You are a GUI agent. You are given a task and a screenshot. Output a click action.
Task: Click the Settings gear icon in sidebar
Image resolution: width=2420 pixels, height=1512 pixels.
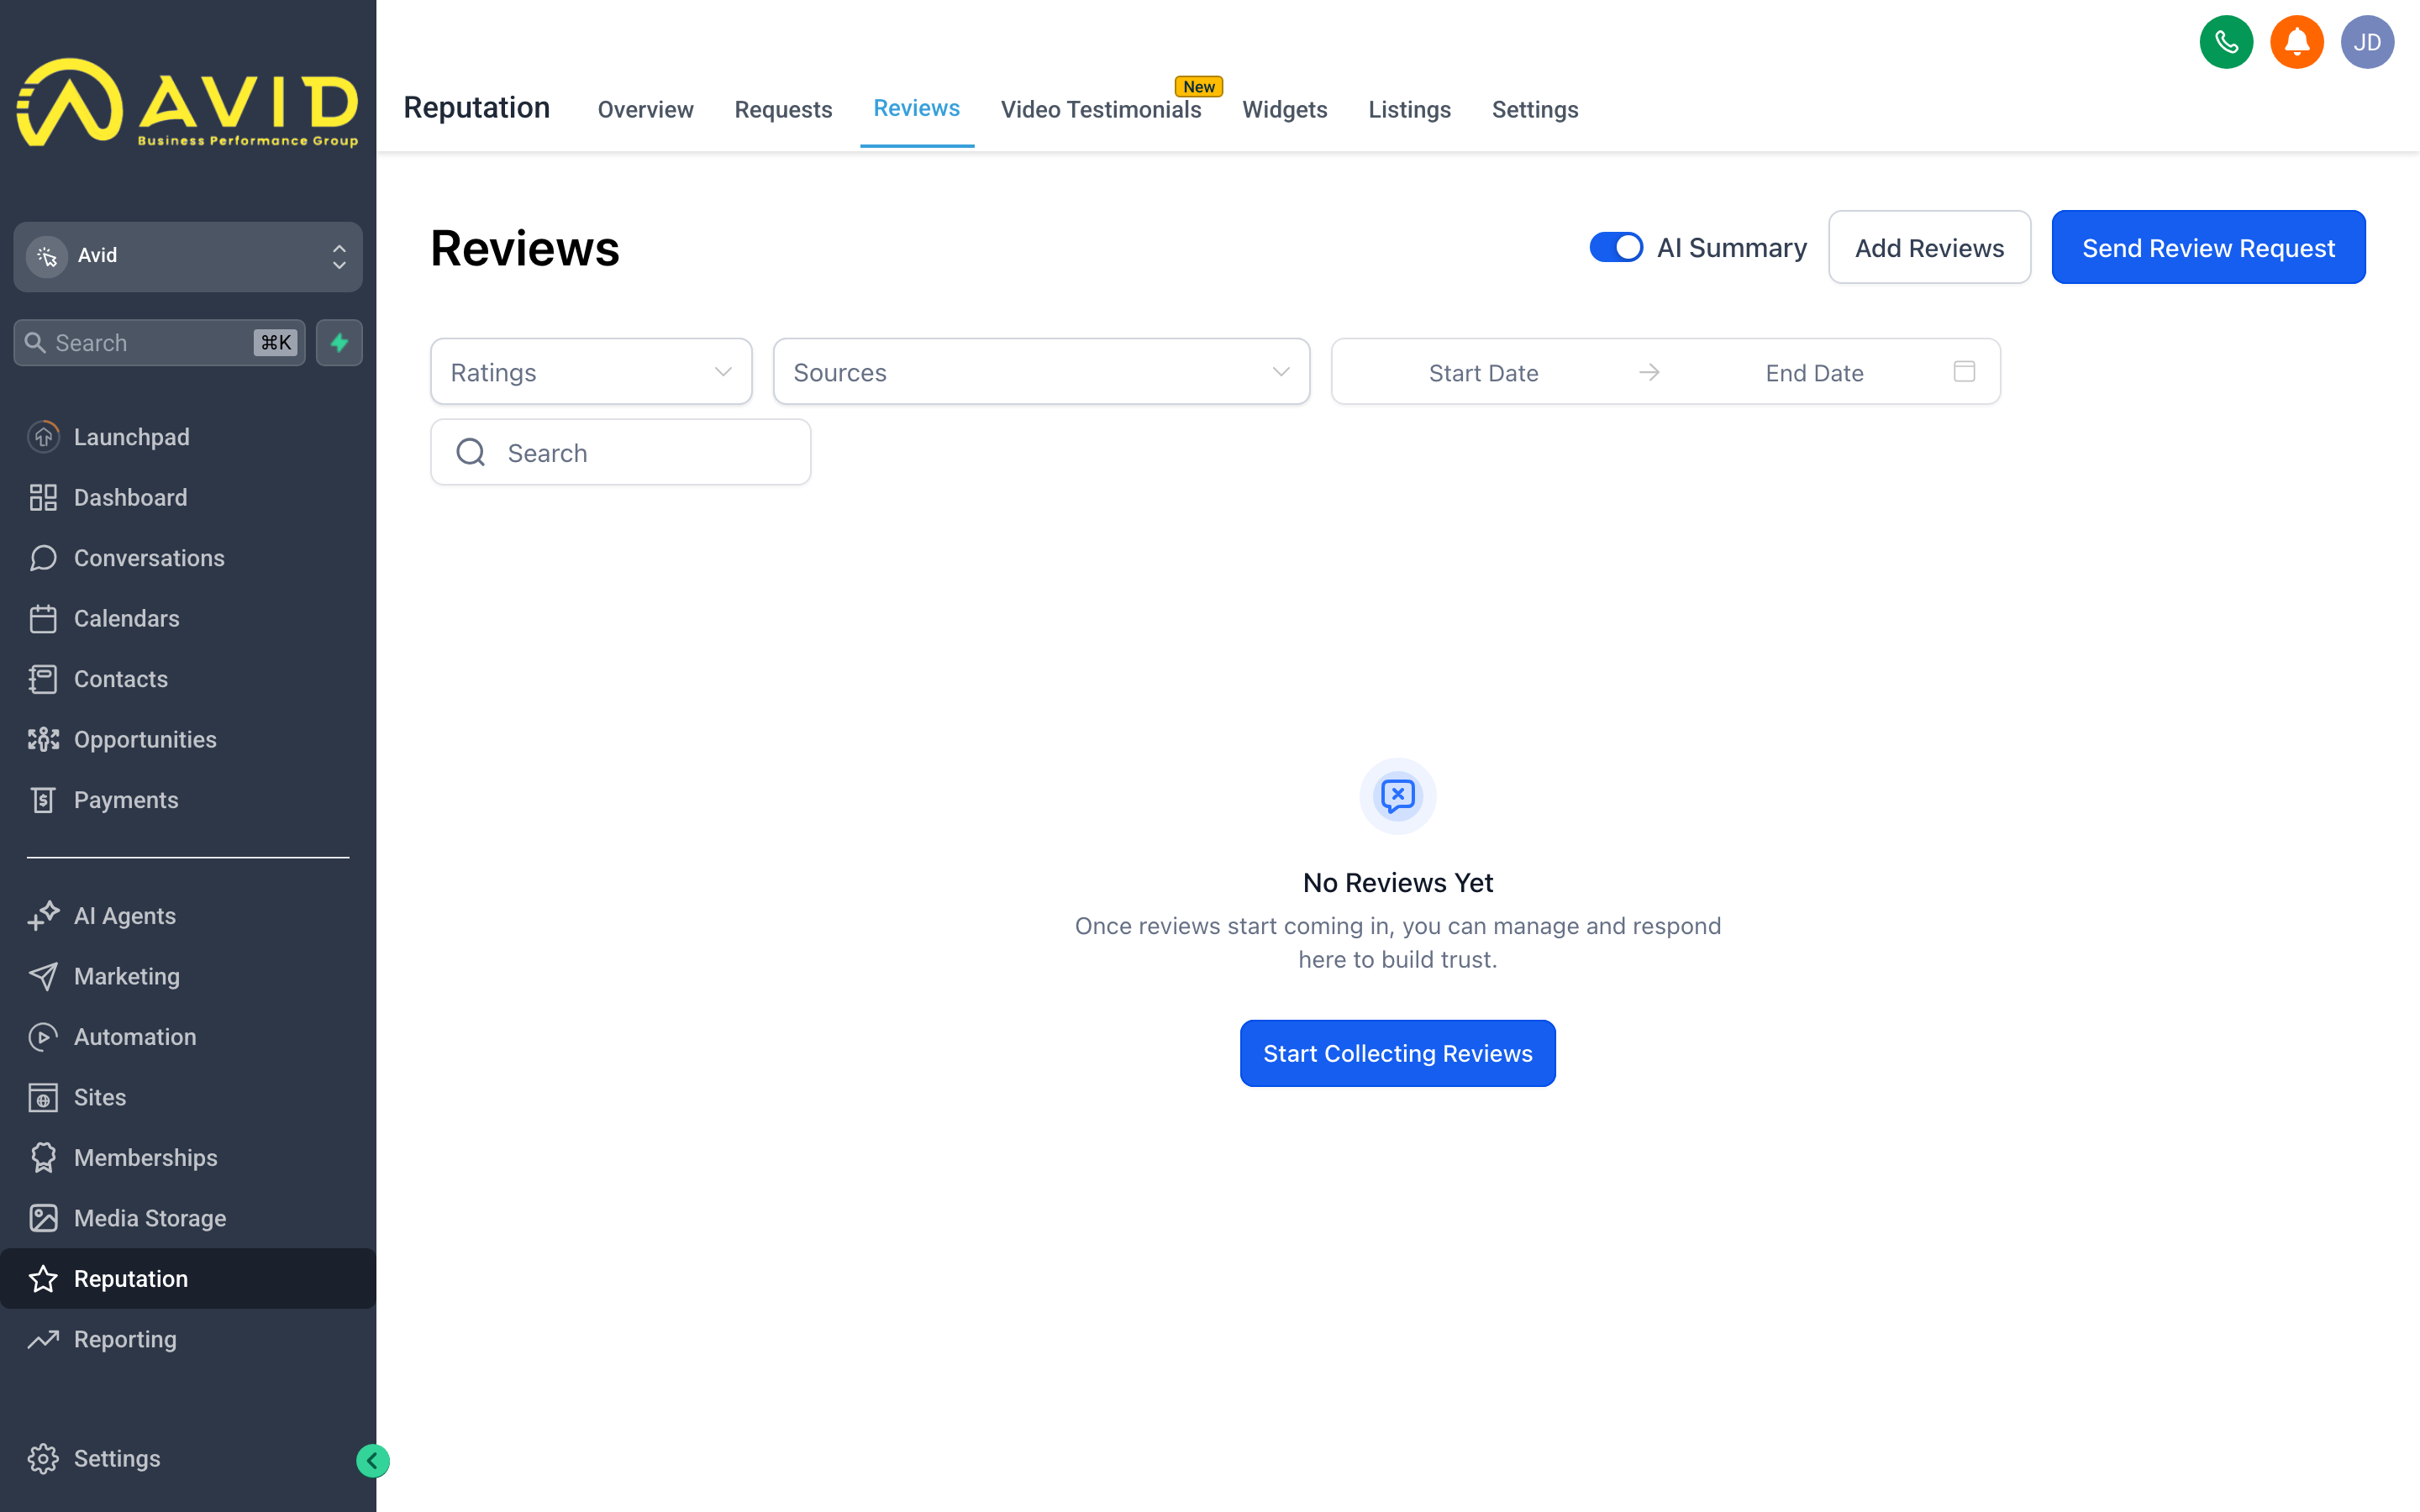coord(43,1459)
